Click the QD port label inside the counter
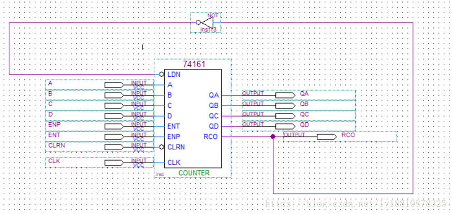 coord(214,126)
